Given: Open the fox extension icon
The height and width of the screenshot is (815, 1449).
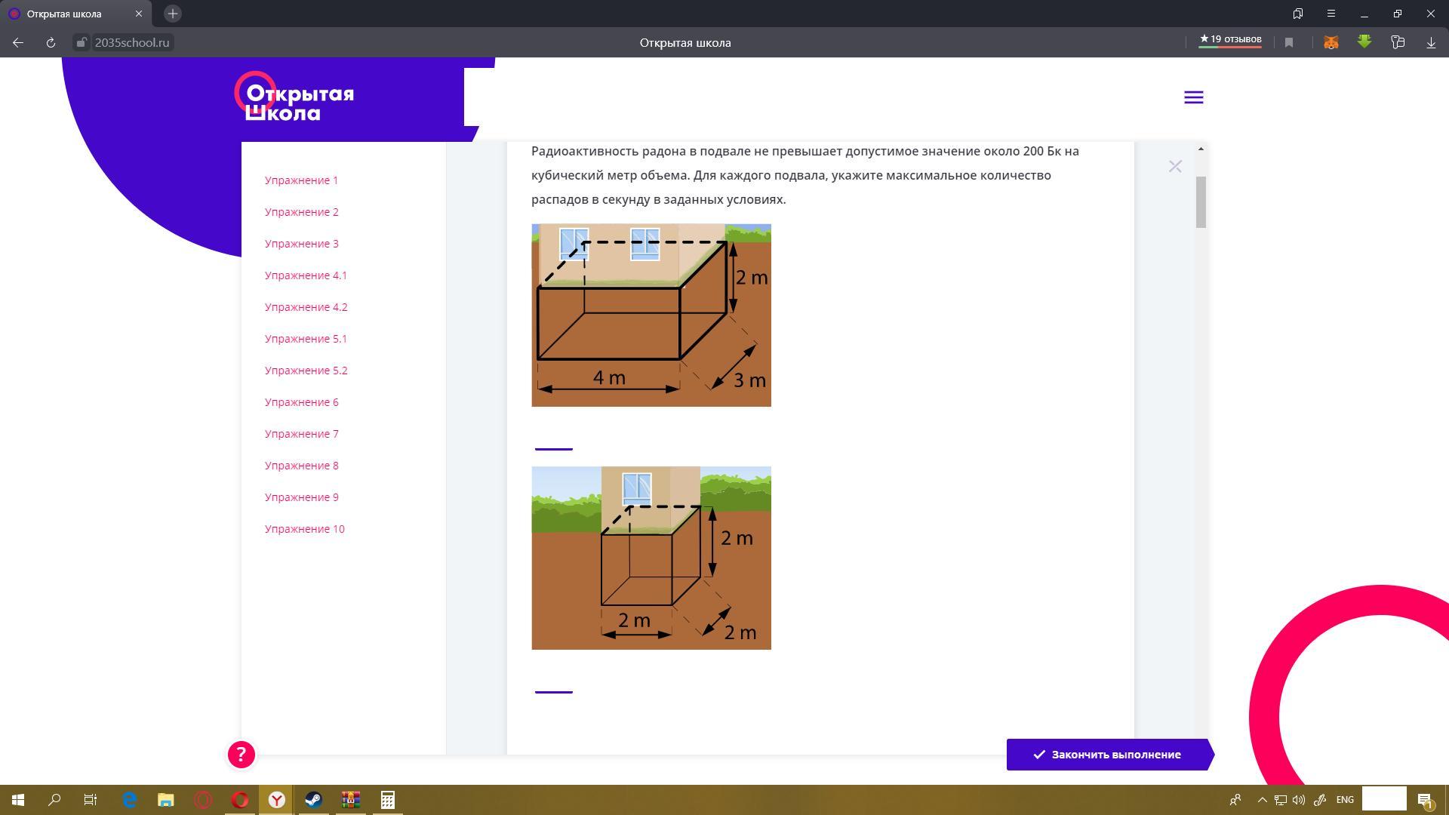Looking at the screenshot, I should click(1331, 43).
